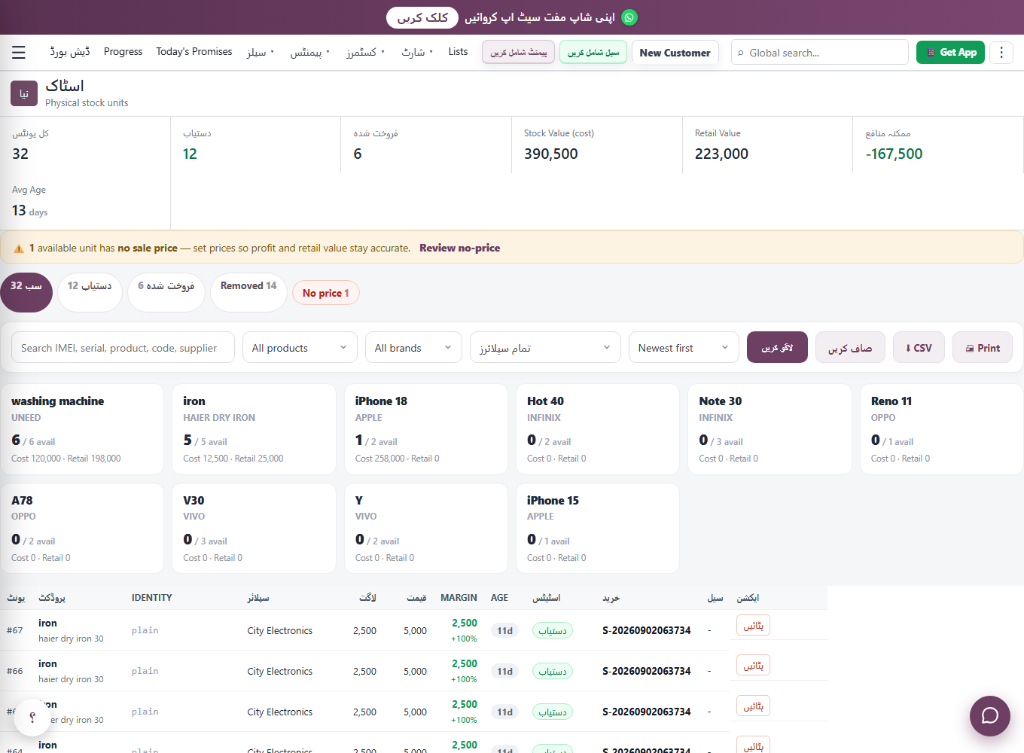Open the All brands filter dropdown

413,348
